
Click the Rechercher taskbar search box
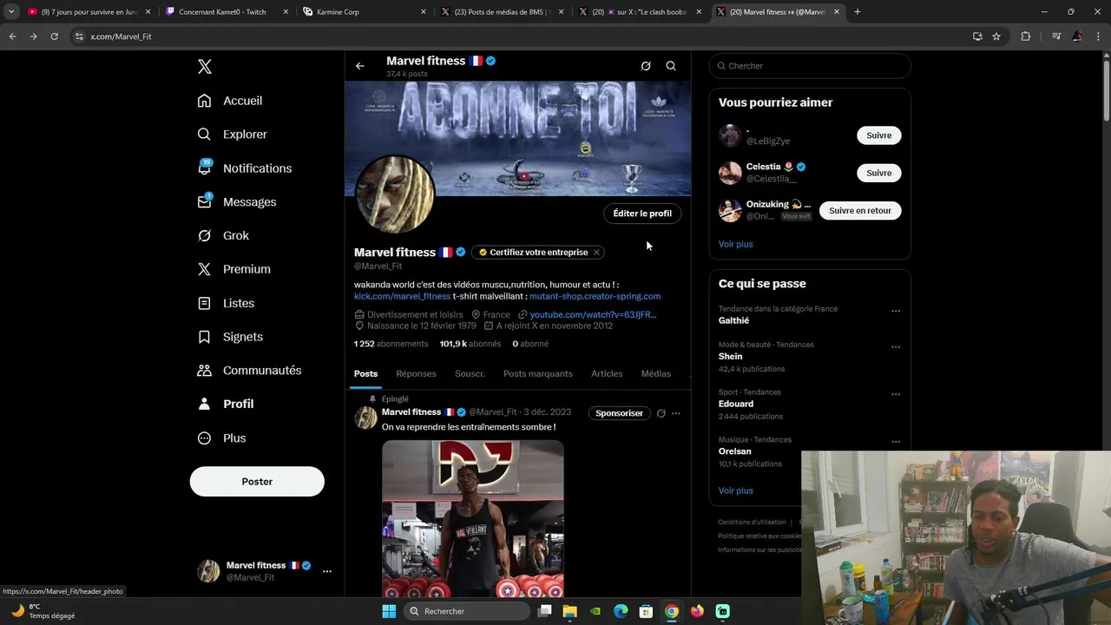468,611
